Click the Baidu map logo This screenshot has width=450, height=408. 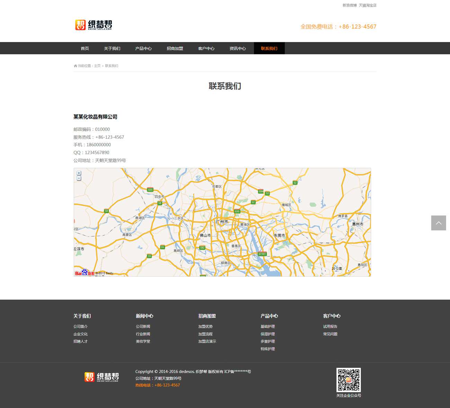pos(84,273)
